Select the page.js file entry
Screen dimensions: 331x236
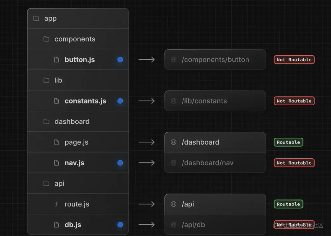(78, 142)
